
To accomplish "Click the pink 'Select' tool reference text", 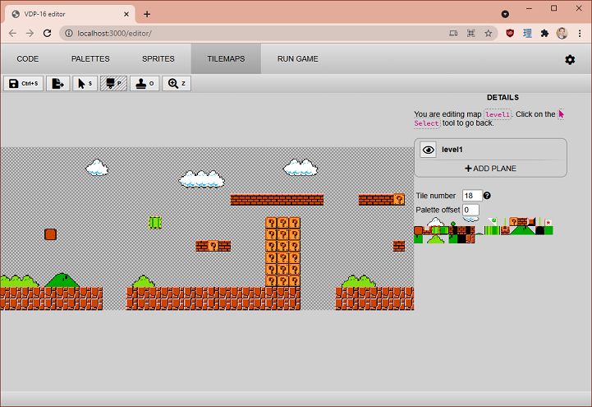I will [427, 123].
